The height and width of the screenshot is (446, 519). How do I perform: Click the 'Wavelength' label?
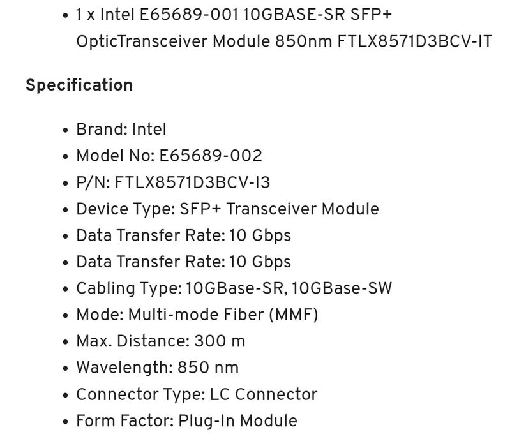click(123, 368)
